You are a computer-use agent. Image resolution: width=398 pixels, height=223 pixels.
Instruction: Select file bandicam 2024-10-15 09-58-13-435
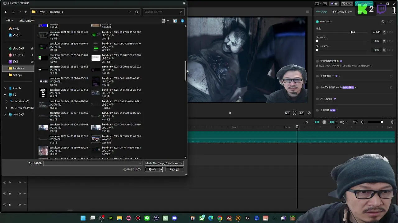63,35
